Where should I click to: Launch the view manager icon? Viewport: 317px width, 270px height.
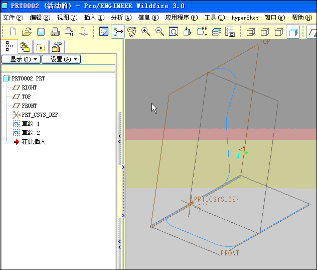[230, 32]
